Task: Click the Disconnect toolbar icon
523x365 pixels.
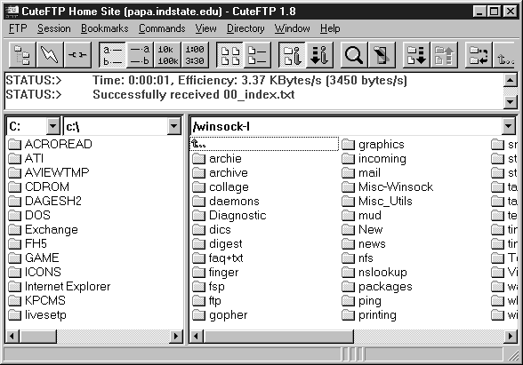Action: (x=77, y=55)
